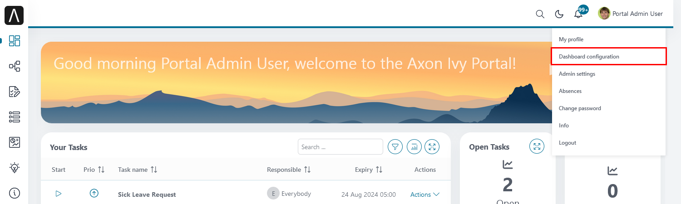Click the Open Tasks line chart icon
This screenshot has width=681, height=204.
coord(508,165)
